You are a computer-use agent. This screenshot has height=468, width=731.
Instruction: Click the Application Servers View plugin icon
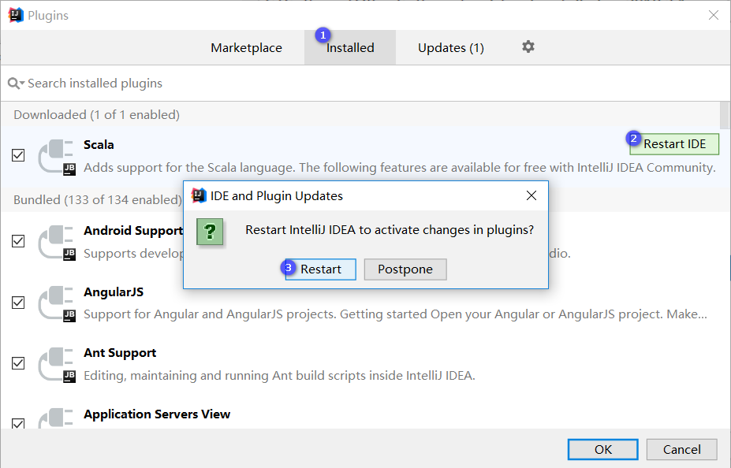pos(57,419)
